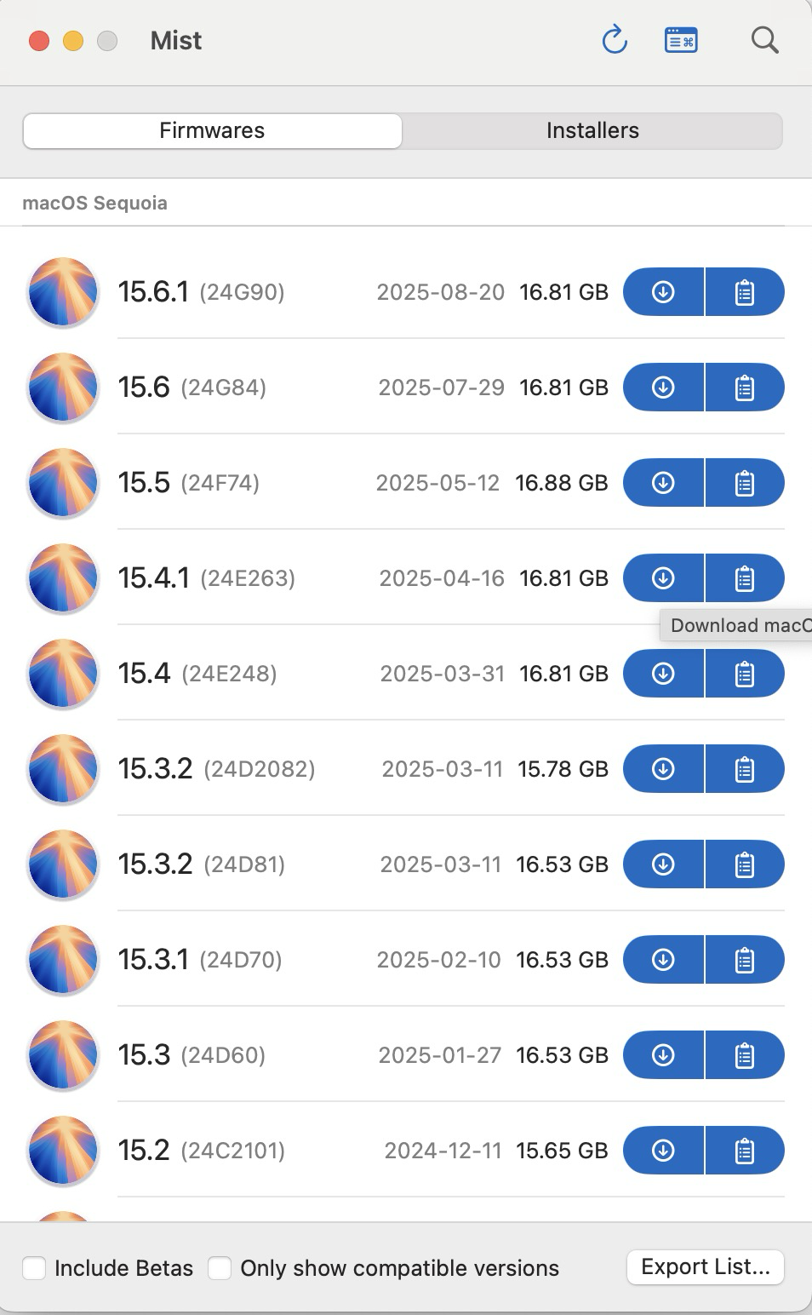Click clipboard icon for 15.2 (24C2101)
The width and height of the screenshot is (812, 1315).
coord(745,1151)
